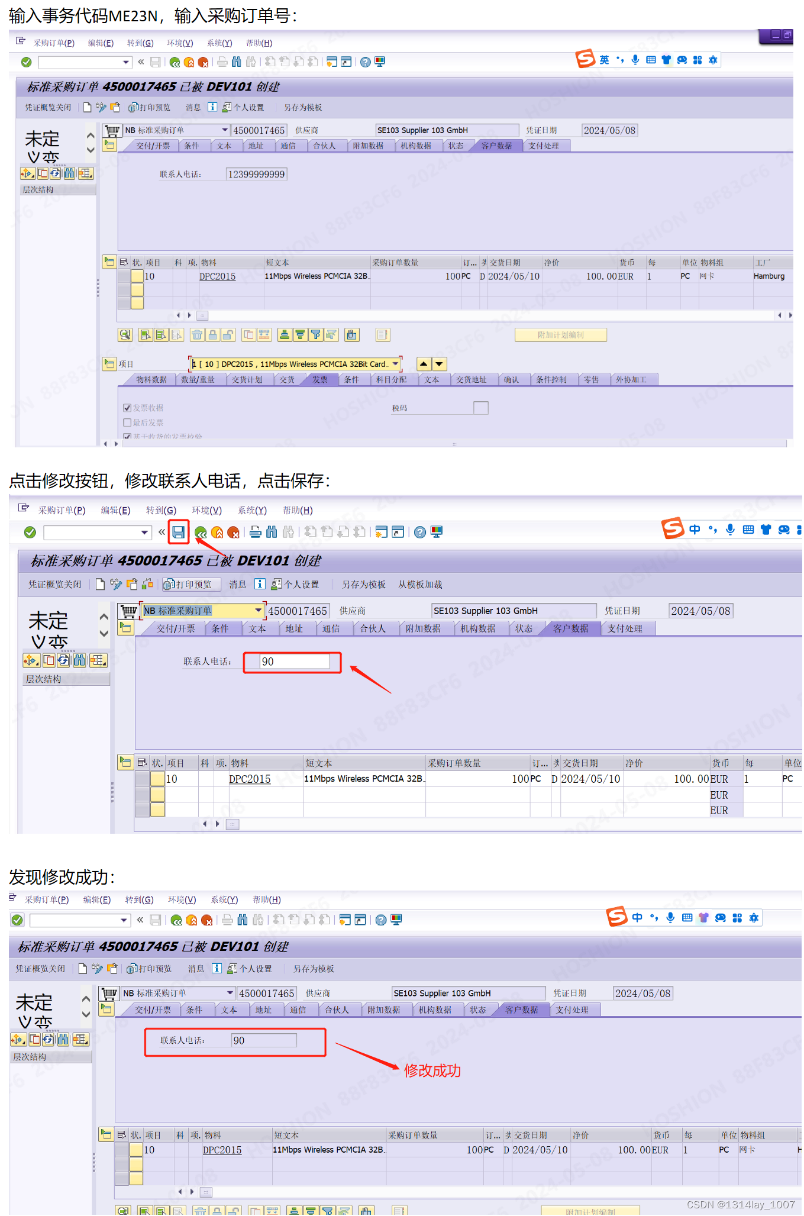This screenshot has height=1216, width=804.
Task: Click the orange Exit icon in first screenshot
Action: [x=189, y=62]
